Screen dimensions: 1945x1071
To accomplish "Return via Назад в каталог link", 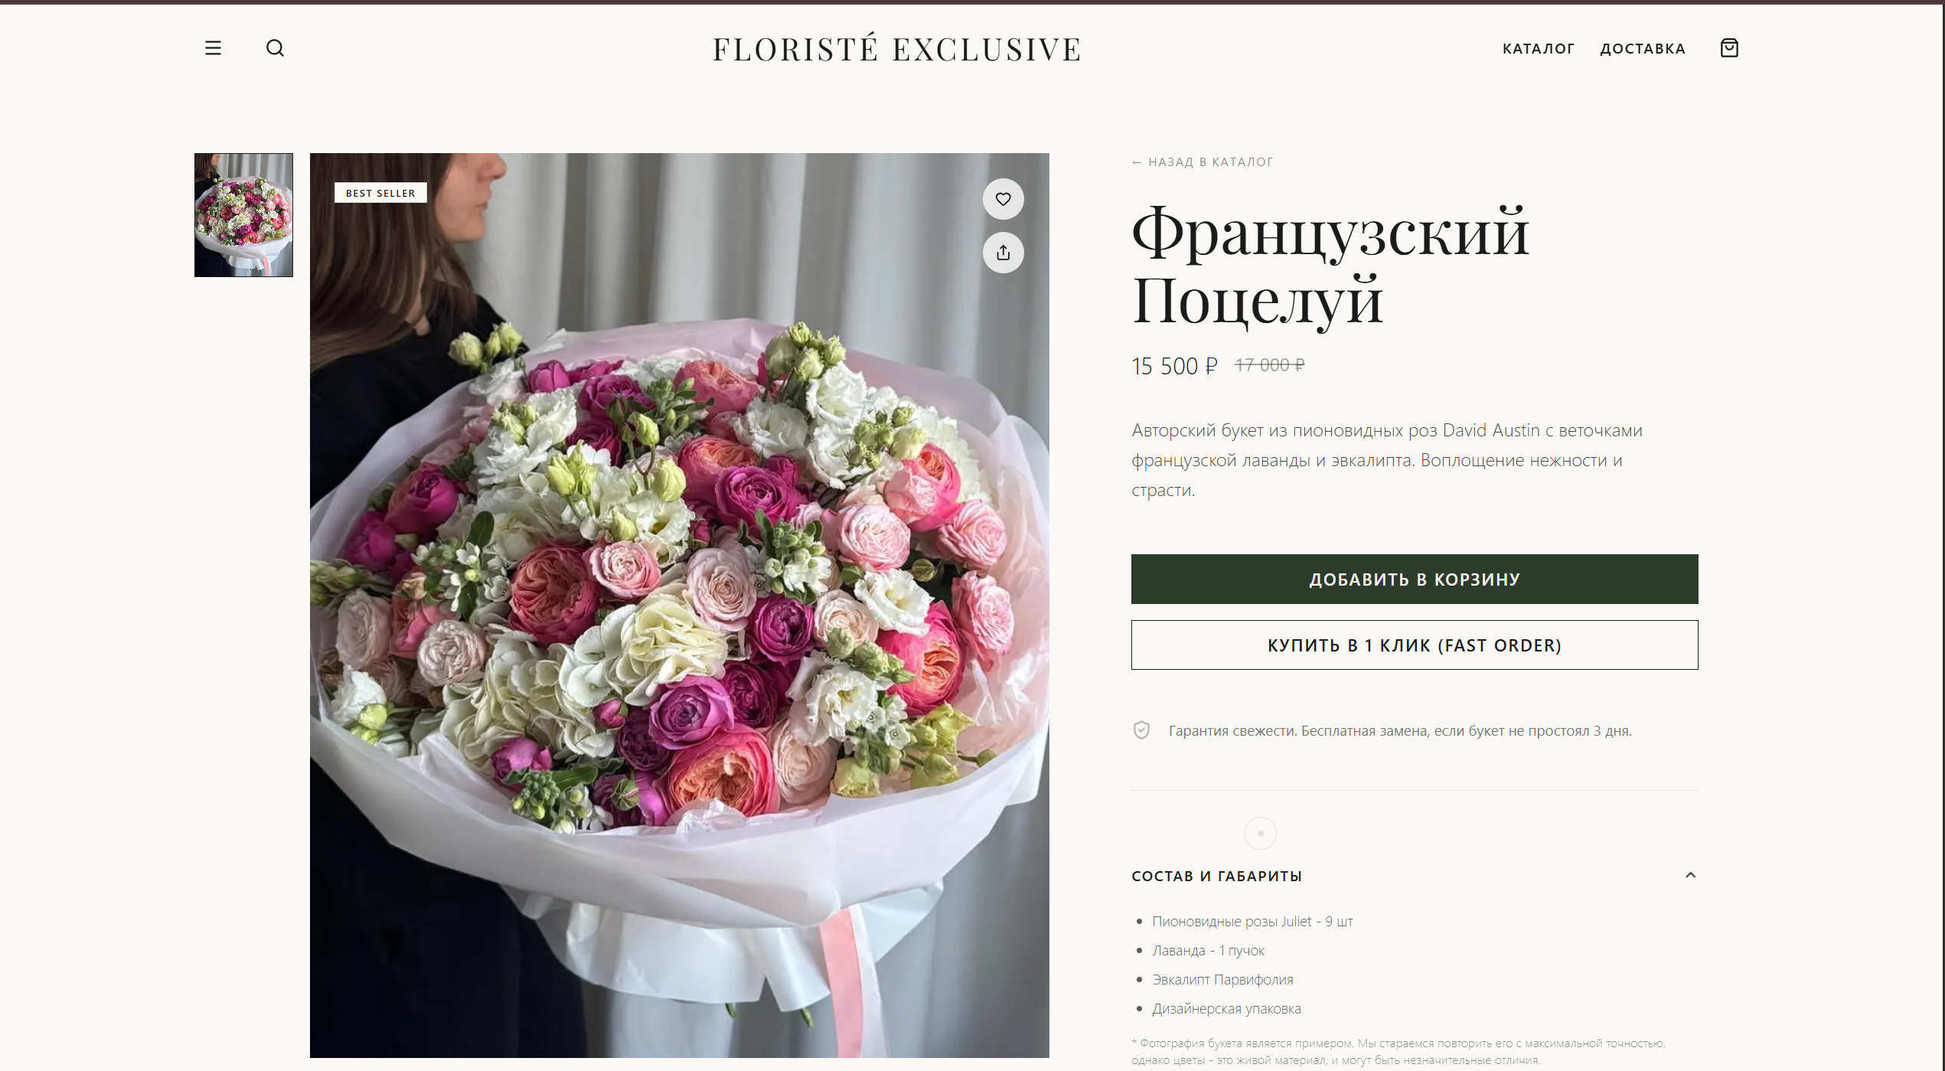I will tap(1203, 162).
